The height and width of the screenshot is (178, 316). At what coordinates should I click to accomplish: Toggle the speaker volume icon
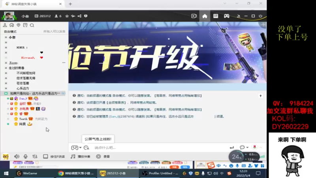17,156
